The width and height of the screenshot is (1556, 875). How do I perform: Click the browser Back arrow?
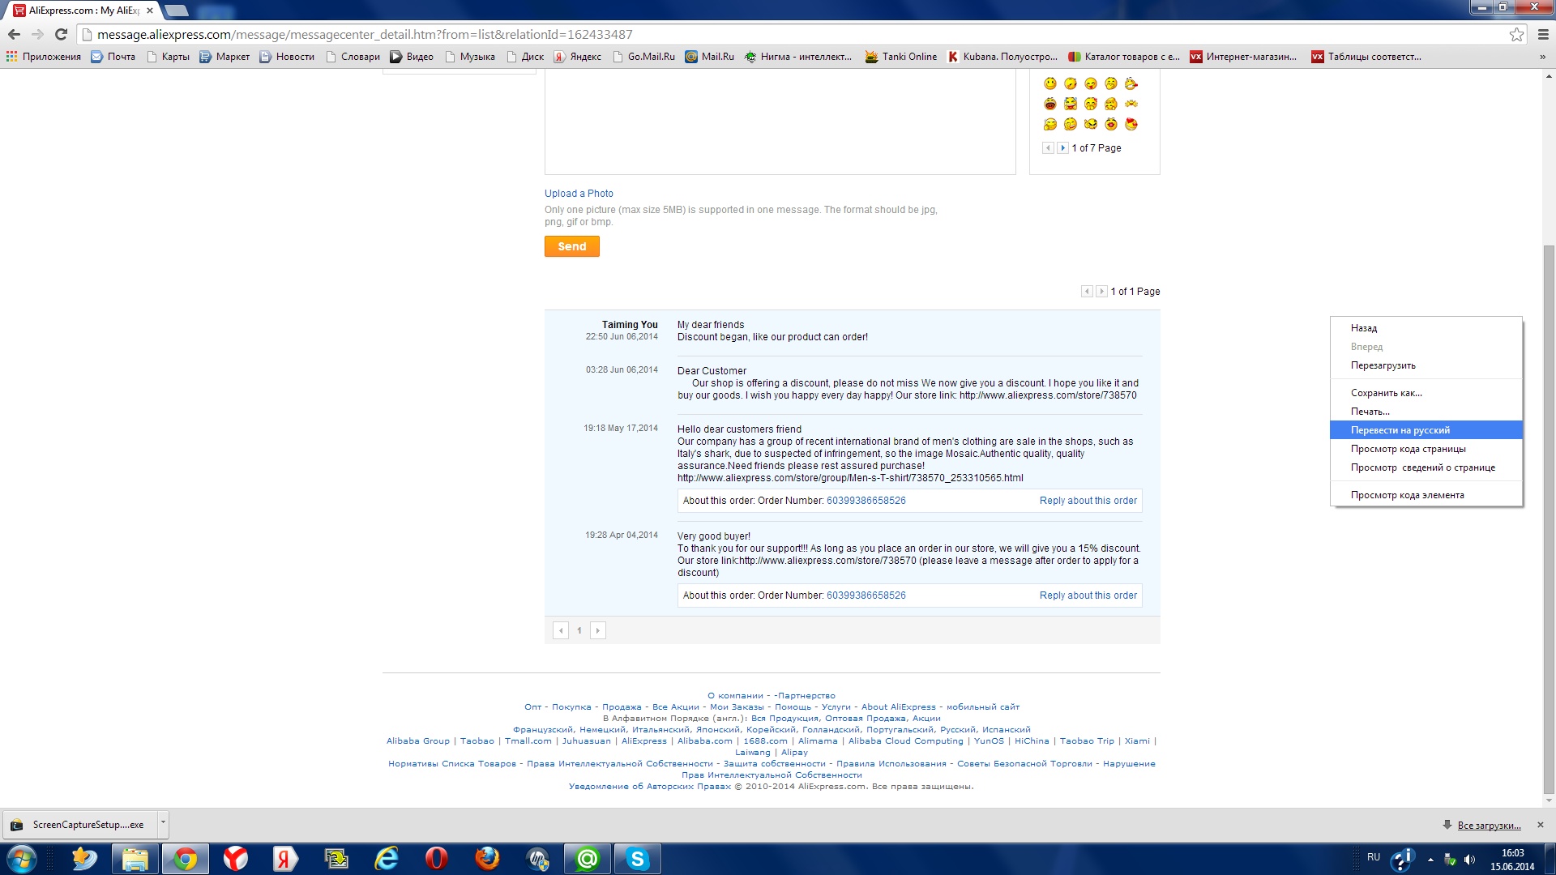(14, 34)
